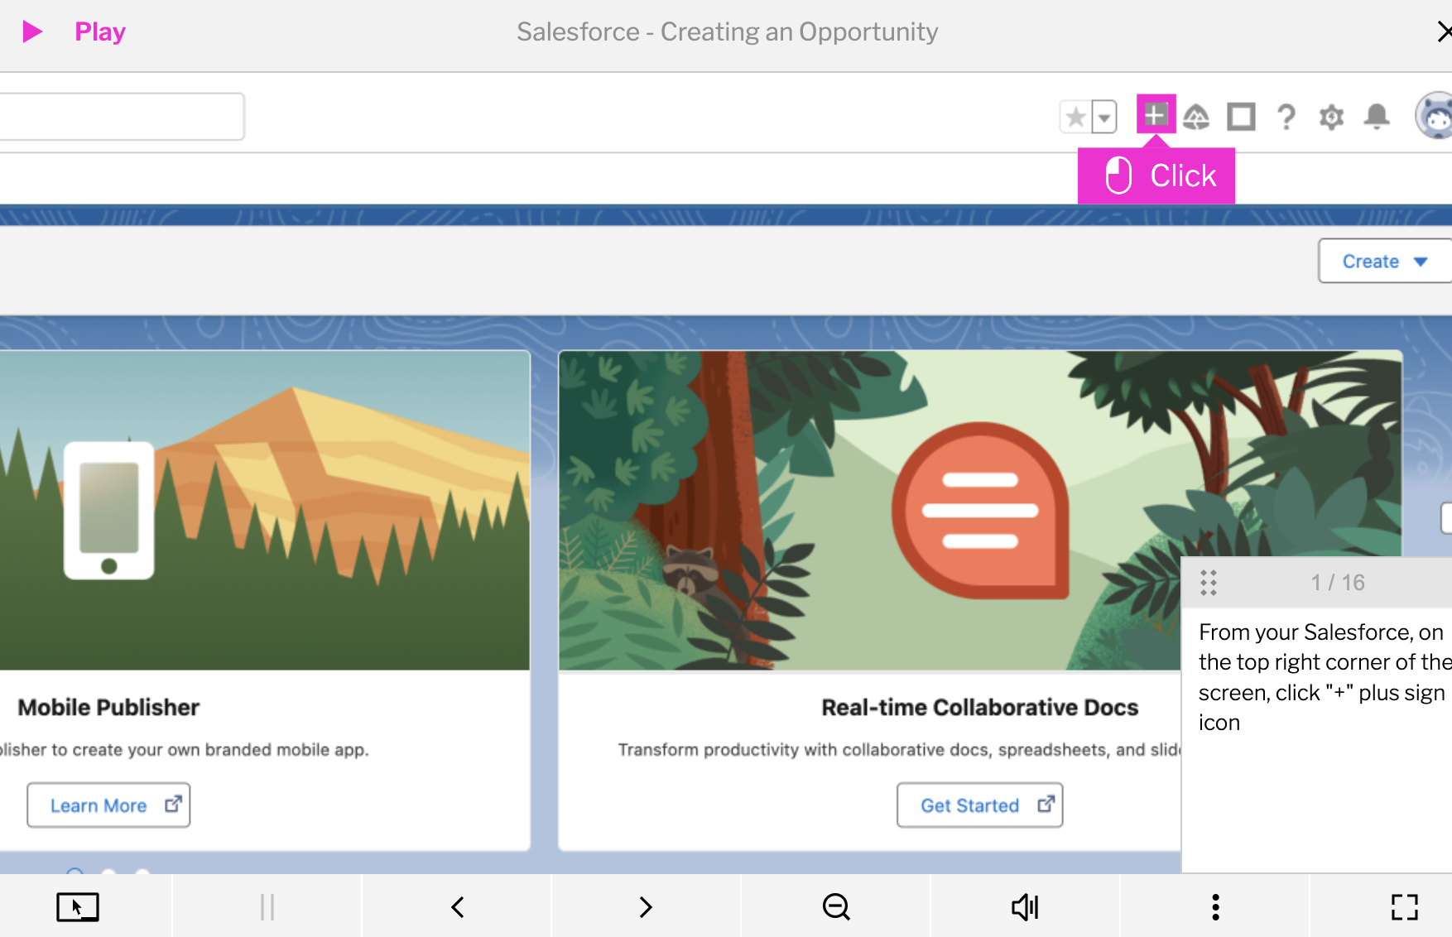Click the Learn More button
1452x937 pixels.
108,805
